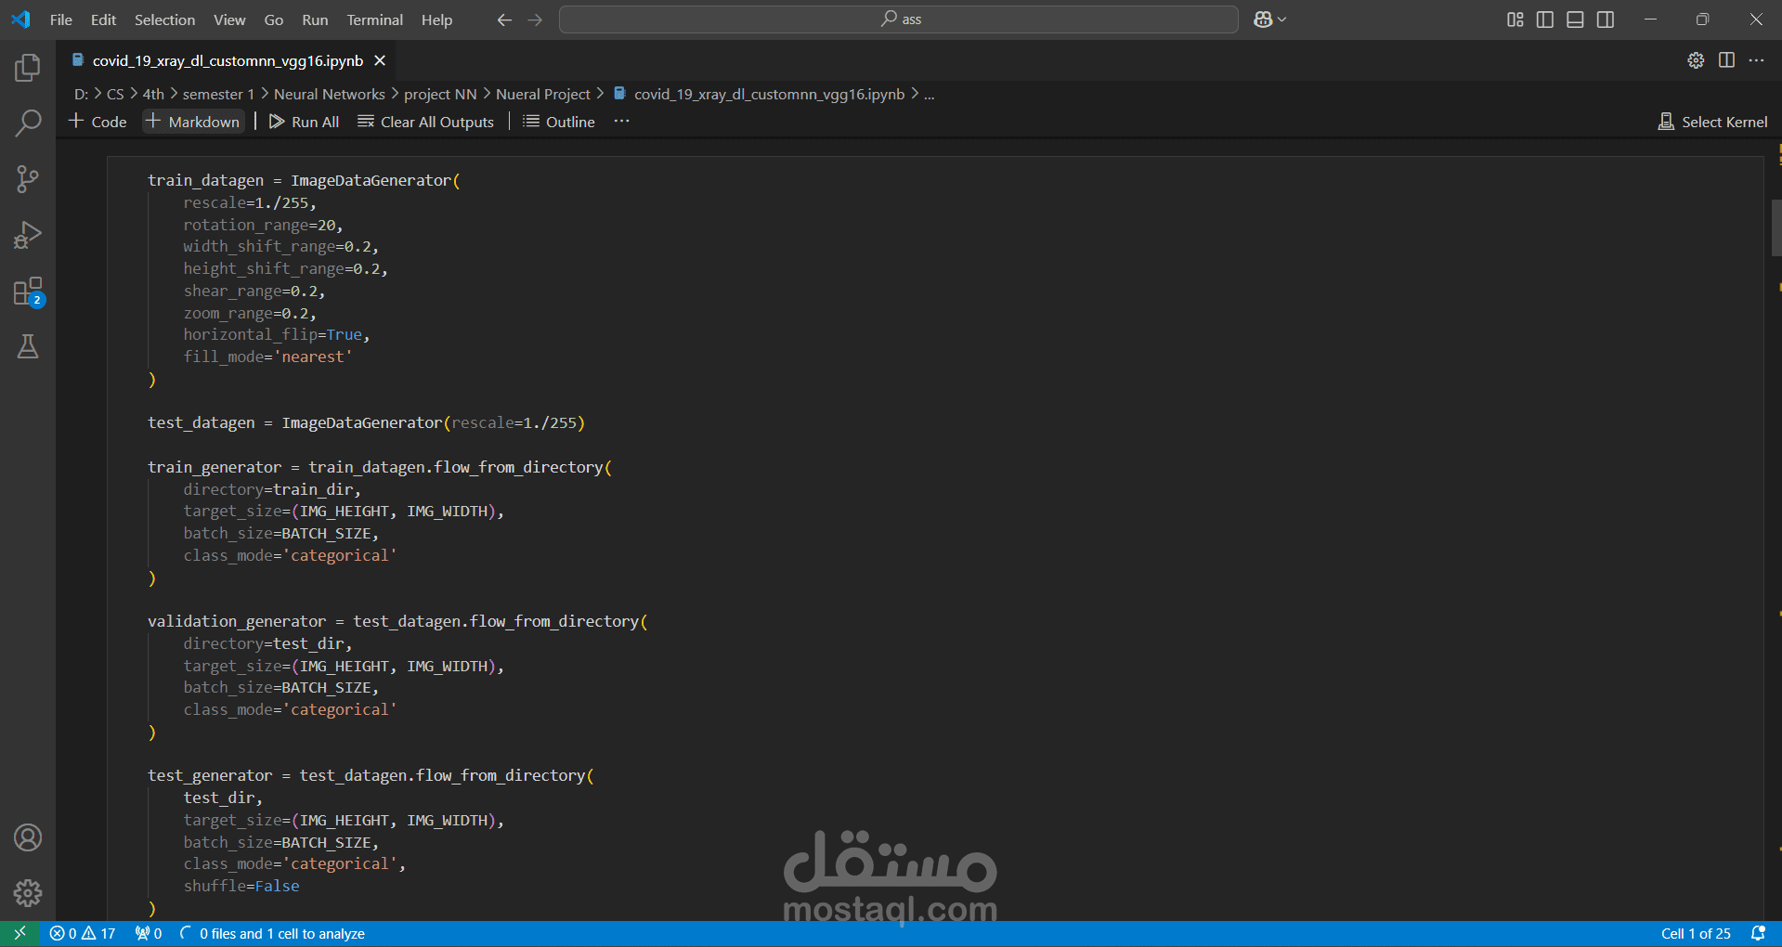
Task: Open the Go menu
Action: pos(273,19)
